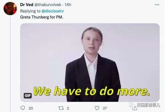Click the Dr Ved display name
Screen dimensions: 165x112
pos(27,5)
